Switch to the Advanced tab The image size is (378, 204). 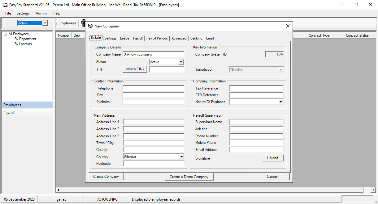pos(179,38)
